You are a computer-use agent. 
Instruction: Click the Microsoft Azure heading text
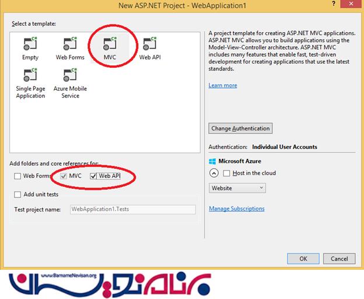pos(240,161)
